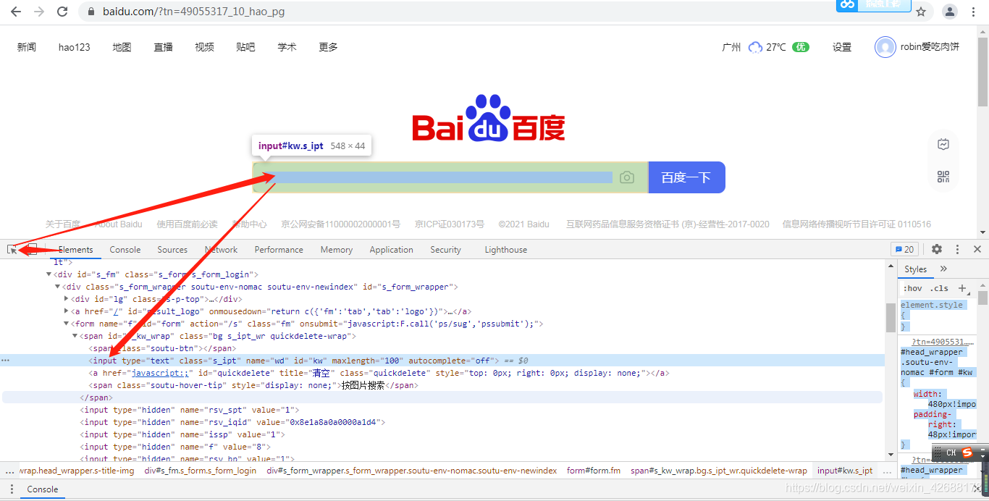The width and height of the screenshot is (989, 501).
Task: Expand the div id lg node
Action: click(x=66, y=299)
